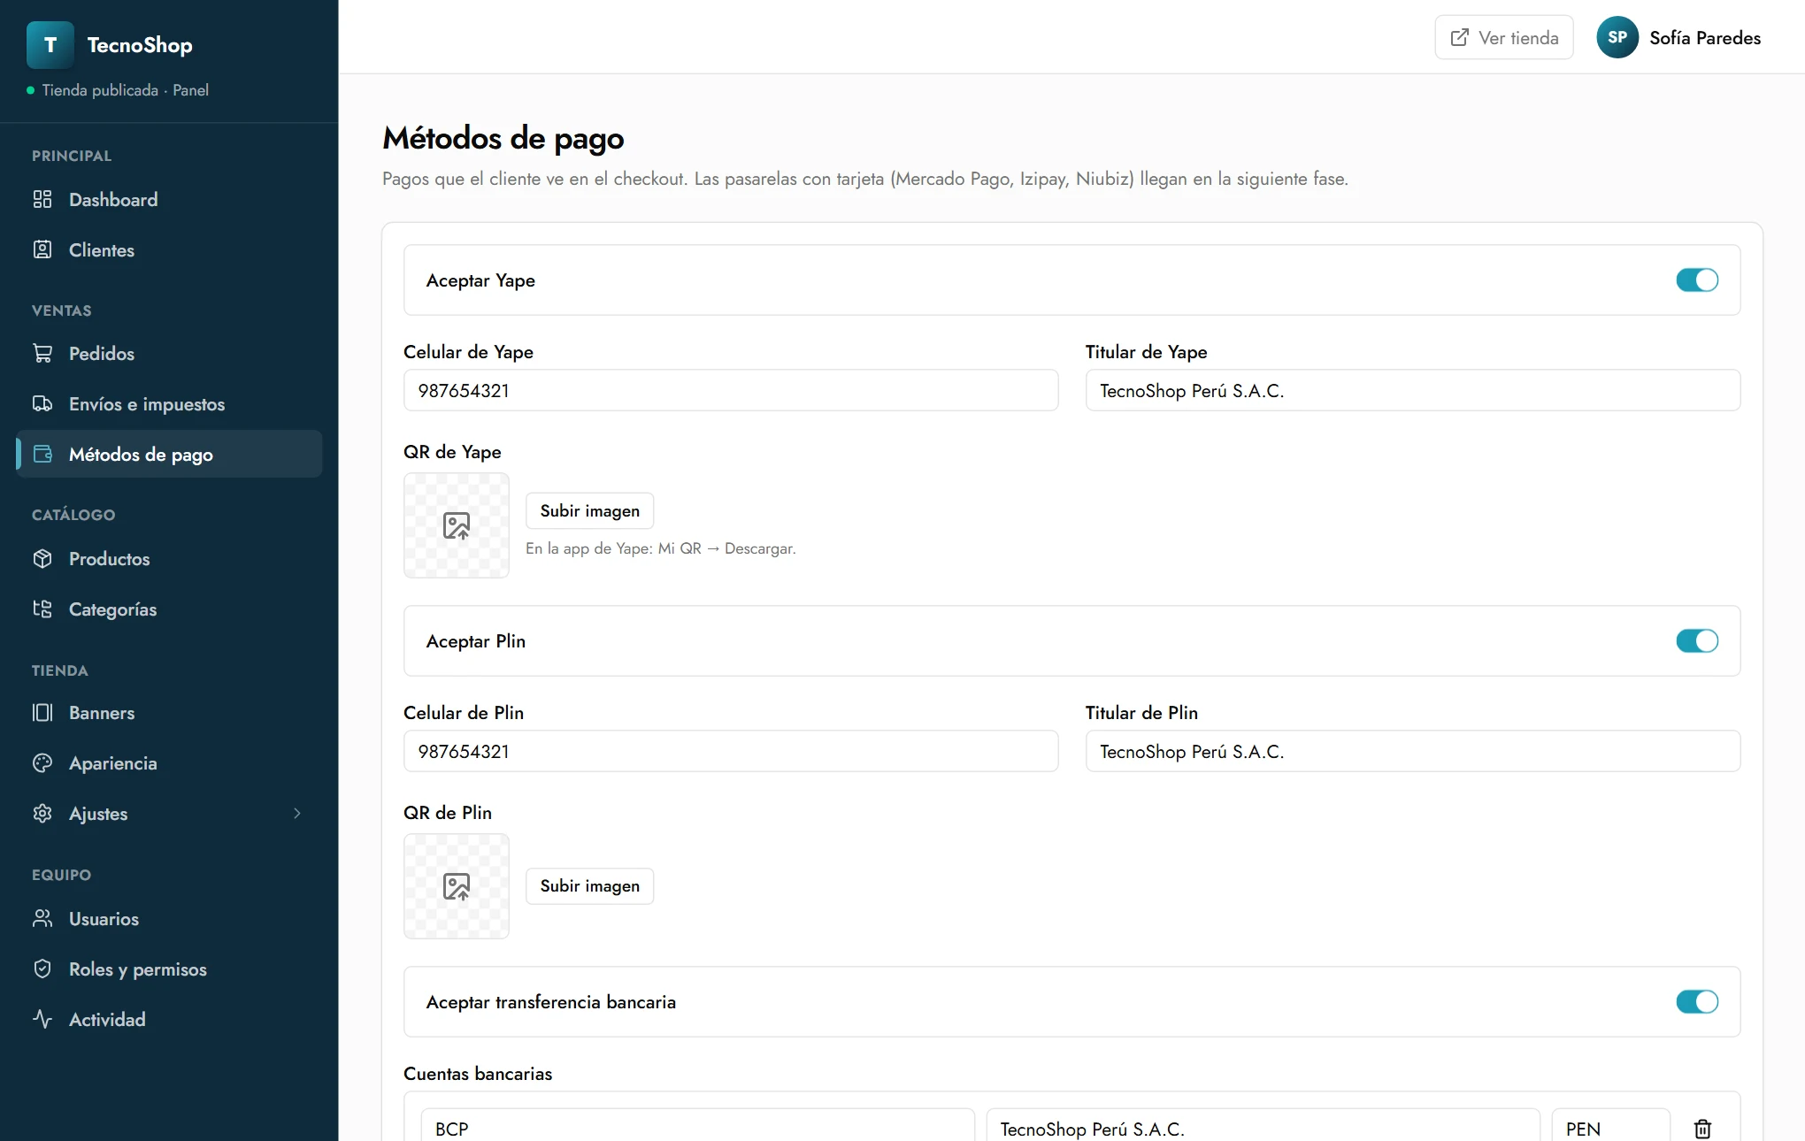Open the Categorías page
Screen dimensions: 1805x1141
point(169,609)
